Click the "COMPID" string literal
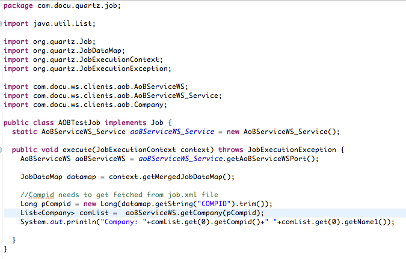The height and width of the screenshot is (259, 406). pos(208,204)
